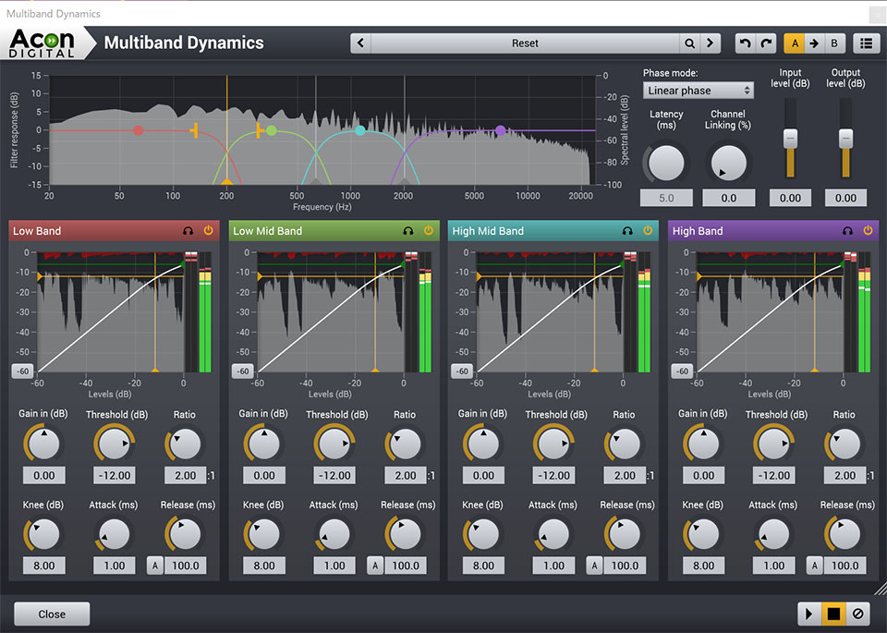The image size is (887, 633).
Task: Click the Channel Linking knob
Action: point(729,163)
